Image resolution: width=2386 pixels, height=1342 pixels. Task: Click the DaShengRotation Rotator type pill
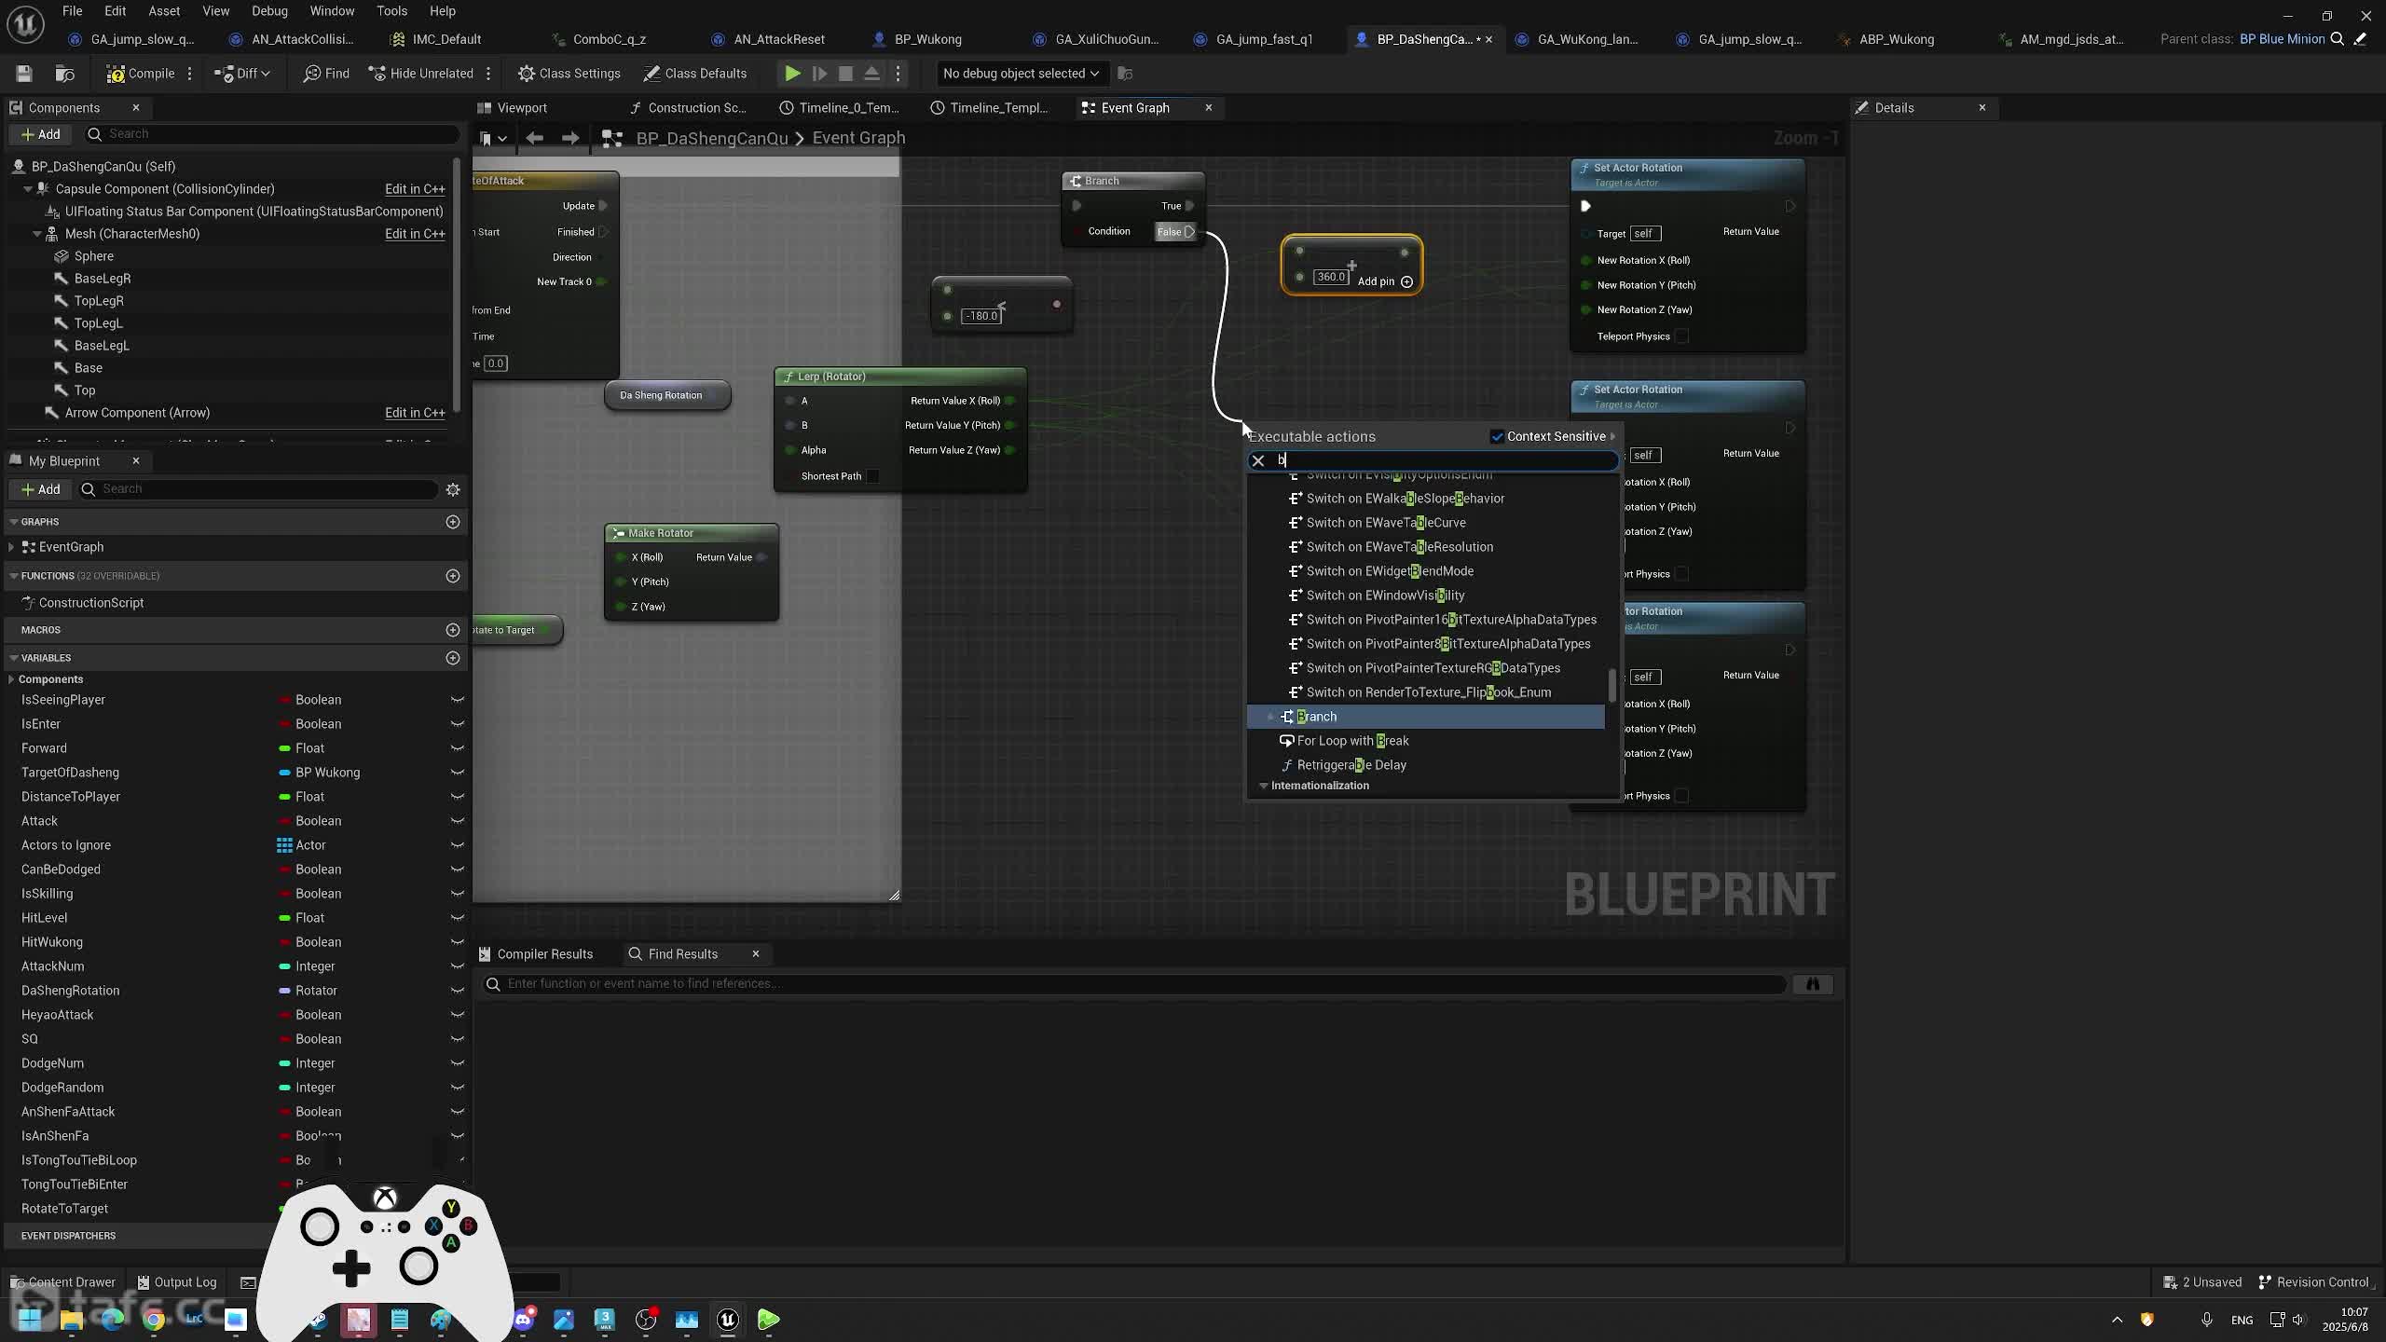pyautogui.click(x=285, y=991)
